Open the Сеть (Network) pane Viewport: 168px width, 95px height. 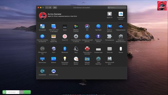(54, 49)
